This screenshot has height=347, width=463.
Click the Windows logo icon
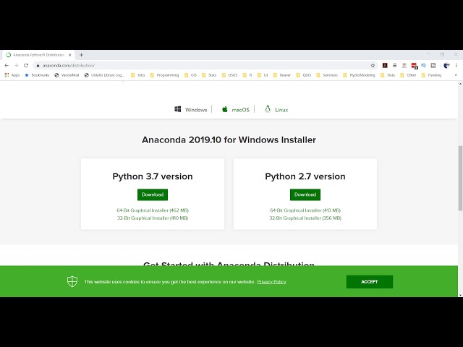178,109
